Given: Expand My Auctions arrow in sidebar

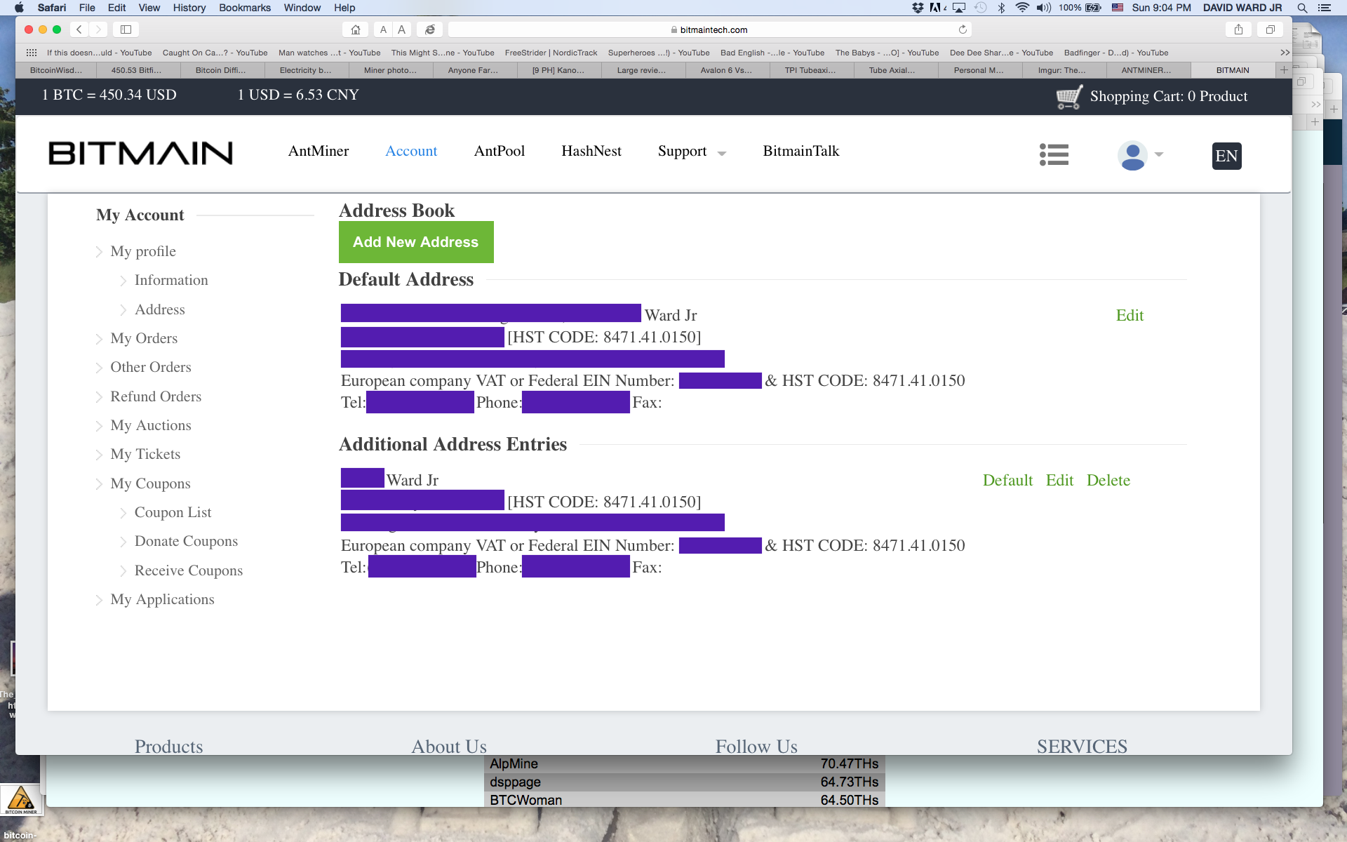Looking at the screenshot, I should pos(99,426).
